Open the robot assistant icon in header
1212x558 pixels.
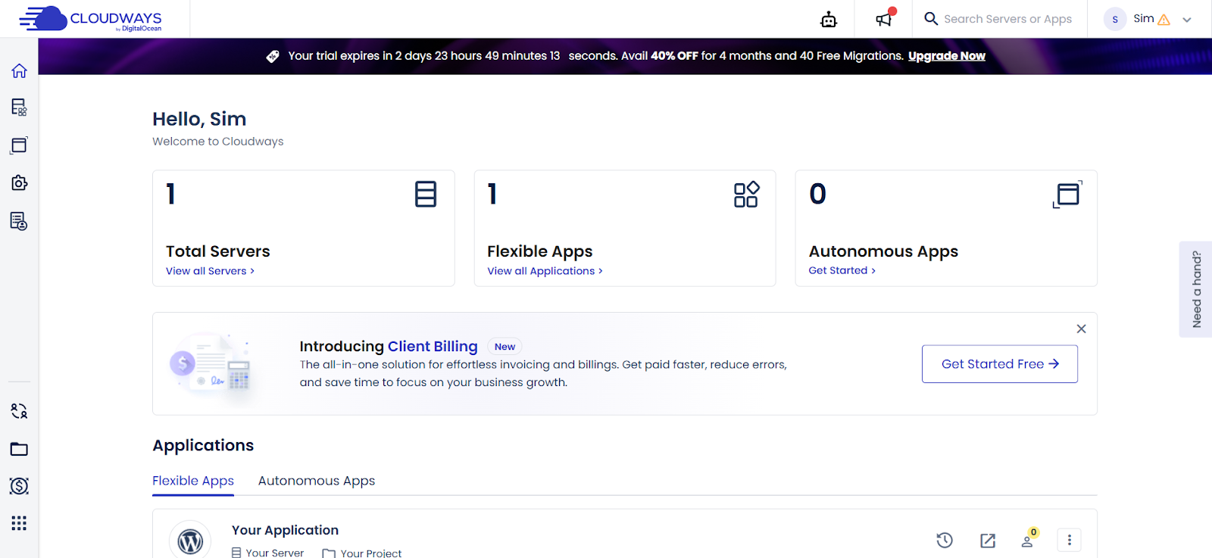[x=829, y=20]
